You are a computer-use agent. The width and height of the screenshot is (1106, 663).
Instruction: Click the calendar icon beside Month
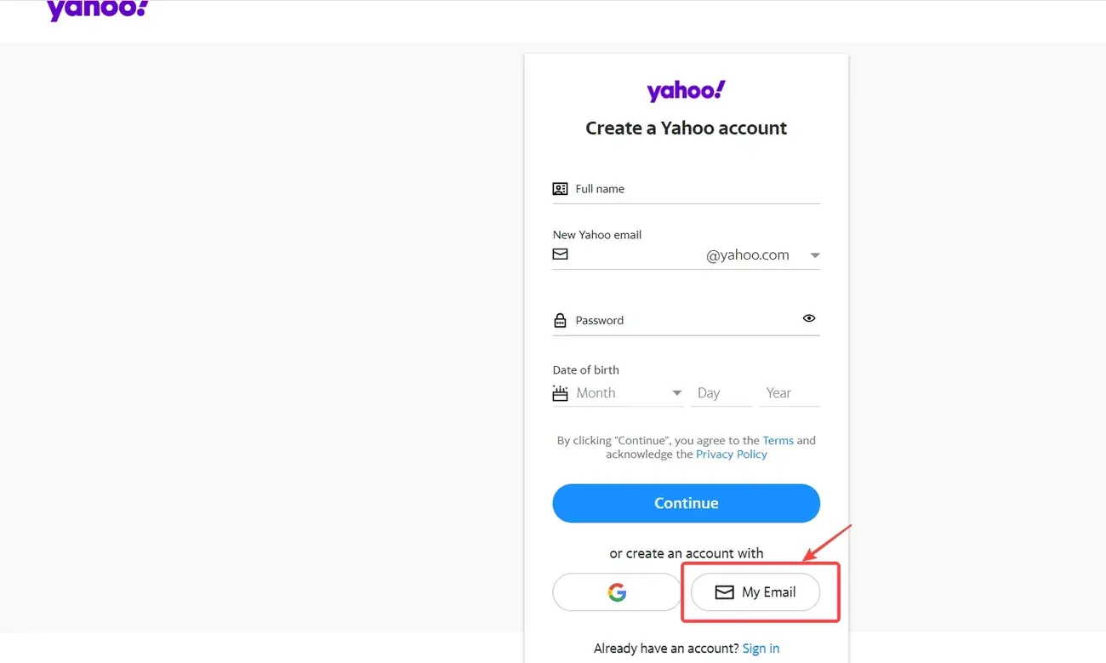(x=560, y=393)
